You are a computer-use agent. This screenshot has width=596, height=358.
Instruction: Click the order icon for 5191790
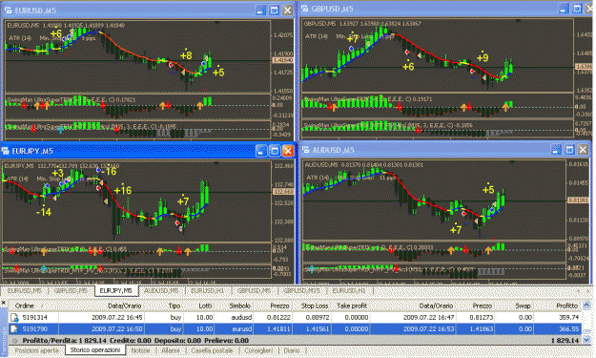pos(14,328)
